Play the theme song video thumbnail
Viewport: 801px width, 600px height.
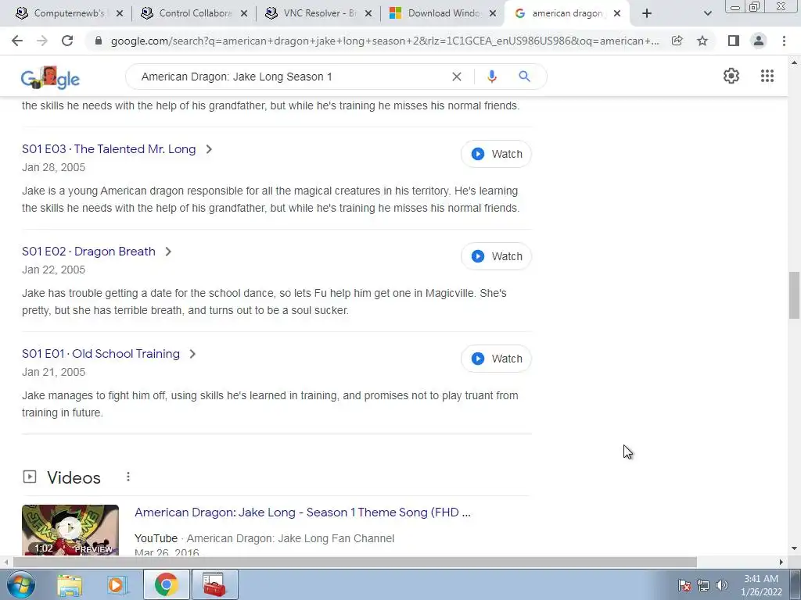[x=70, y=530]
